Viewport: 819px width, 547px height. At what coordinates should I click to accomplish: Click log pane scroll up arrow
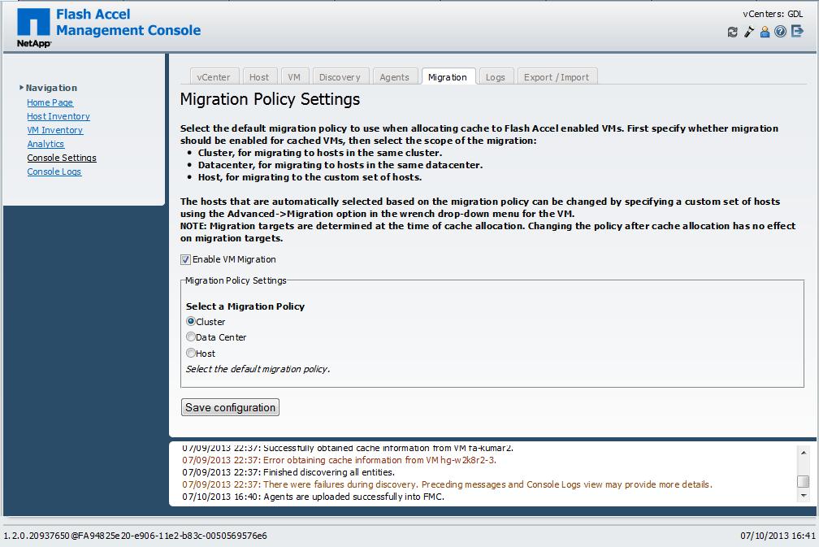pos(804,453)
